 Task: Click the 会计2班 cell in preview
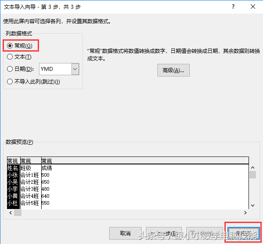[x=30, y=182]
